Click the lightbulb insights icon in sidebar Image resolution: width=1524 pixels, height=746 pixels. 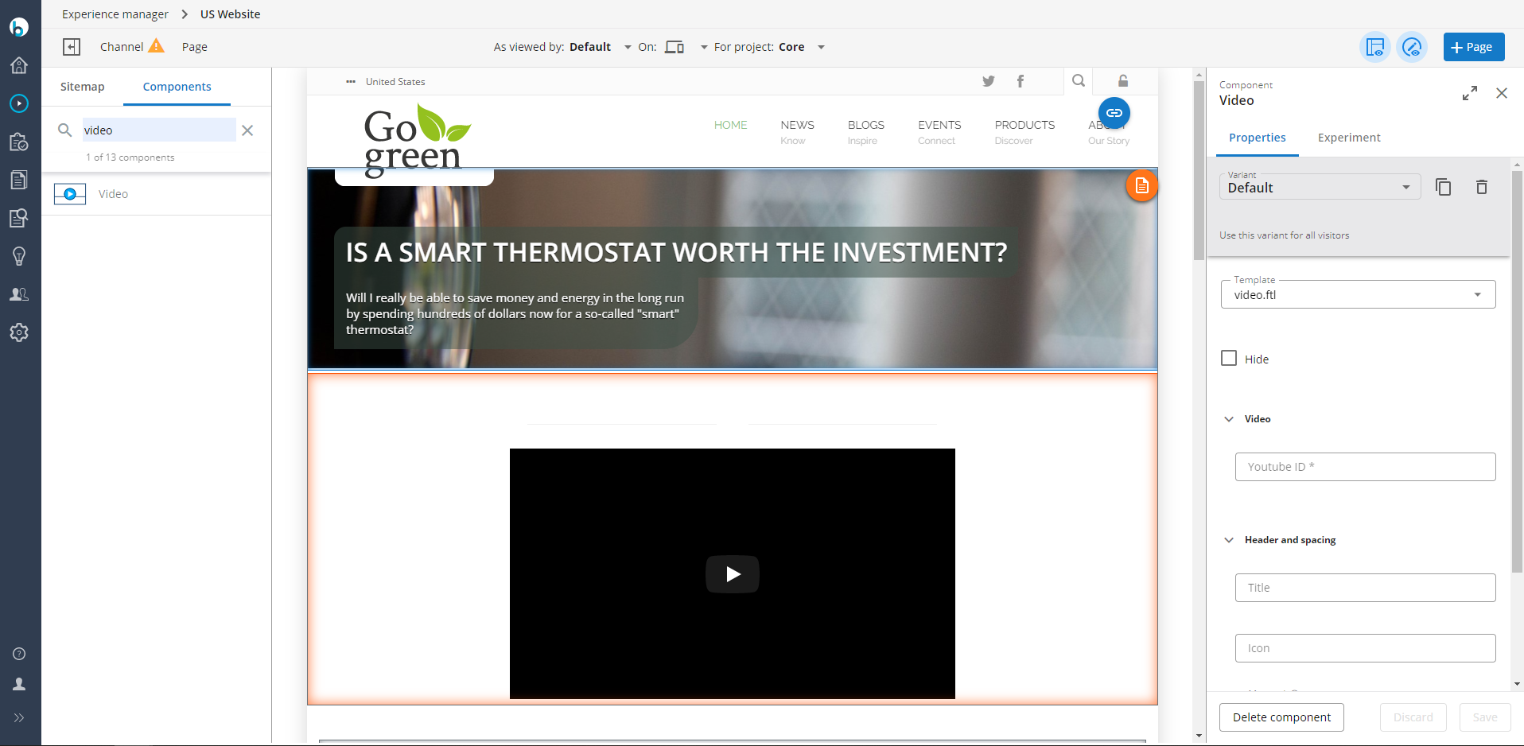19,256
